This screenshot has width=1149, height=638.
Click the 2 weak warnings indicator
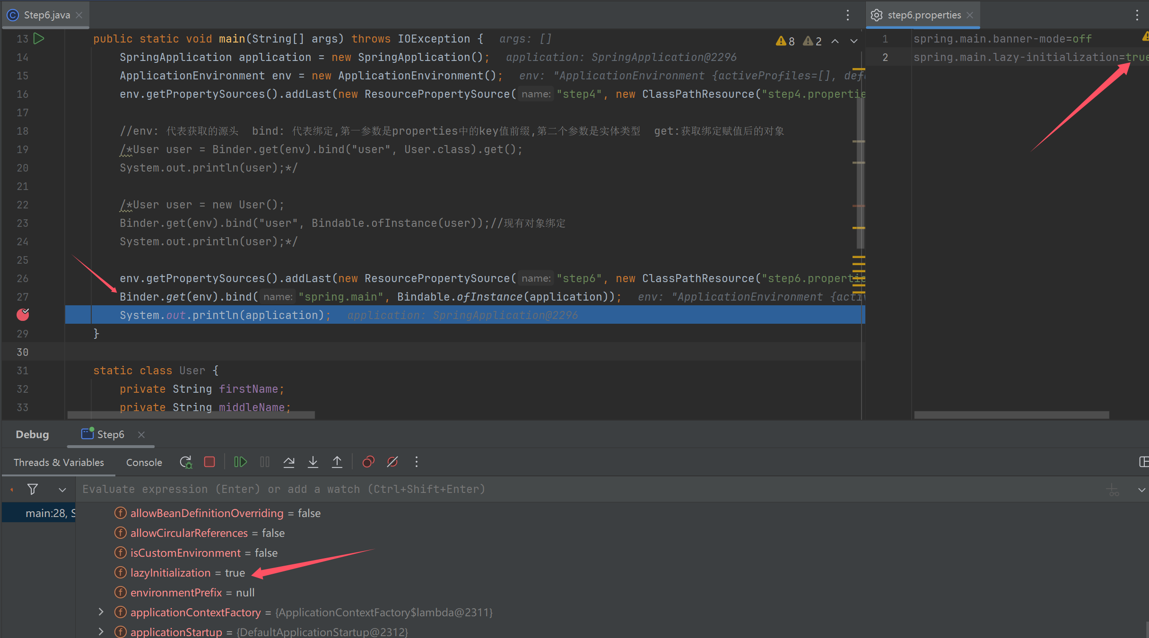812,41
